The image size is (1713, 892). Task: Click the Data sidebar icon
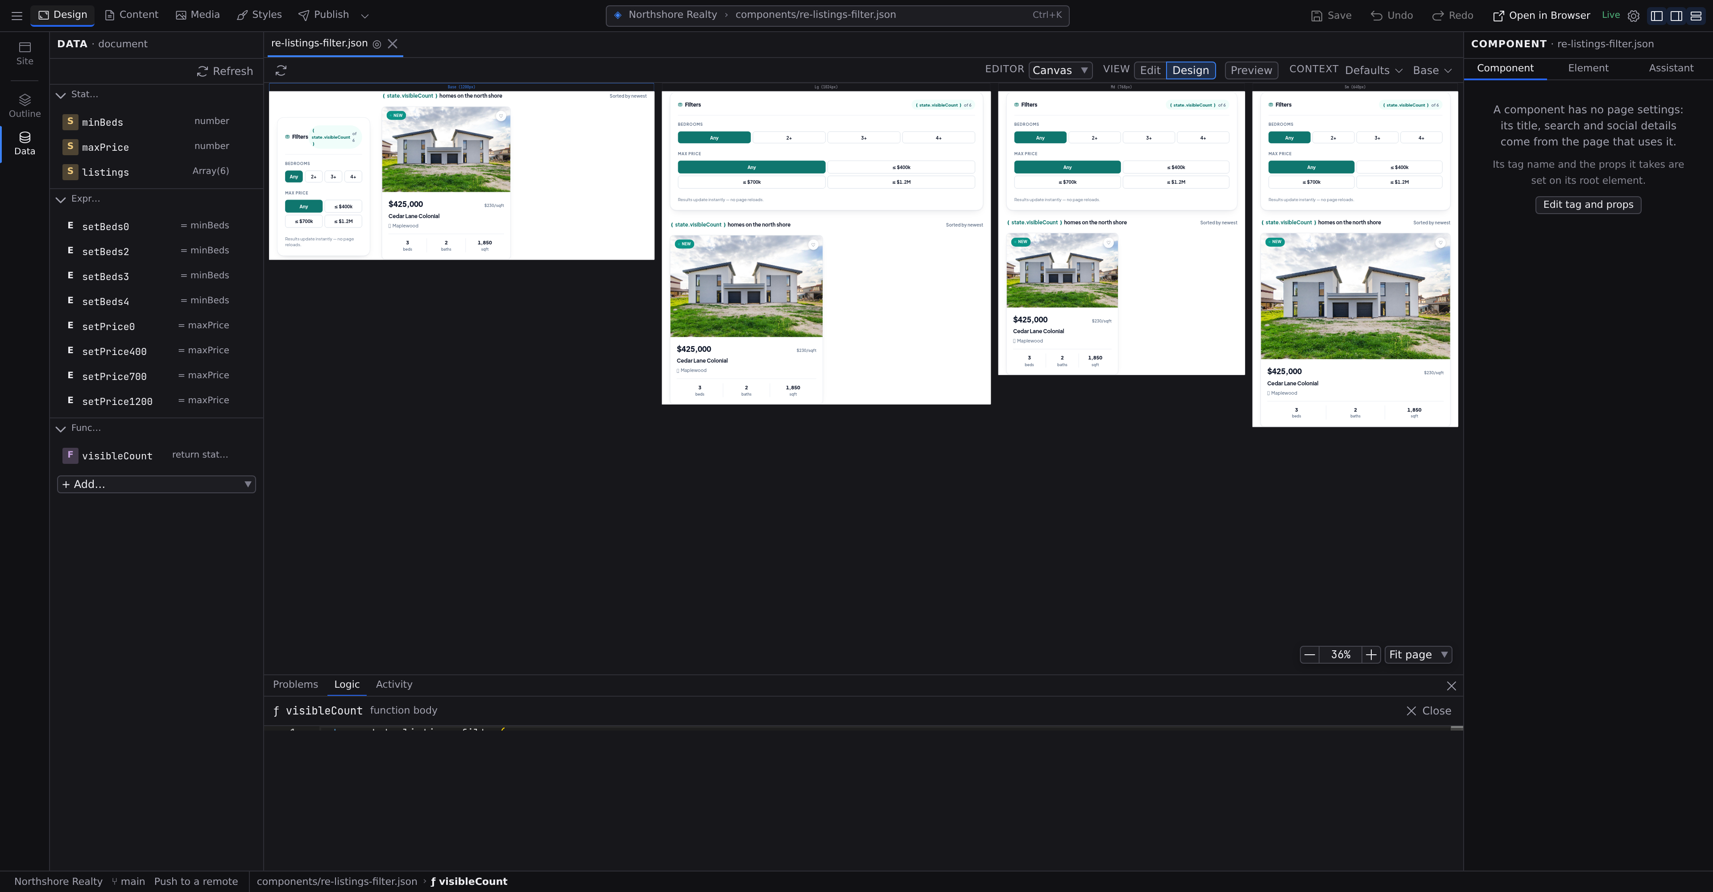pyautogui.click(x=25, y=143)
